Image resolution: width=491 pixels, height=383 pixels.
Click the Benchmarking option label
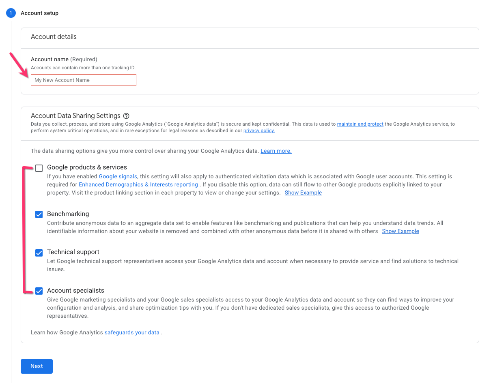(x=68, y=214)
